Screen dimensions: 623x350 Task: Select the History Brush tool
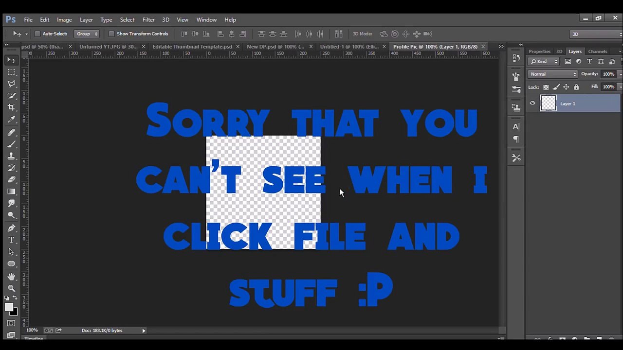tap(11, 168)
